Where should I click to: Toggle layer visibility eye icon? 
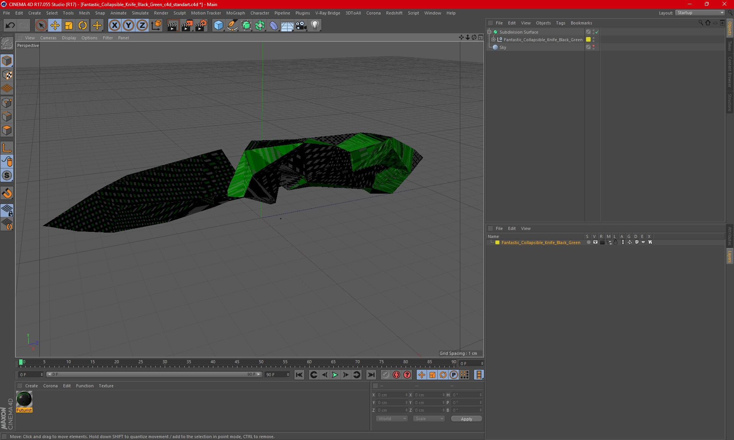click(x=595, y=242)
